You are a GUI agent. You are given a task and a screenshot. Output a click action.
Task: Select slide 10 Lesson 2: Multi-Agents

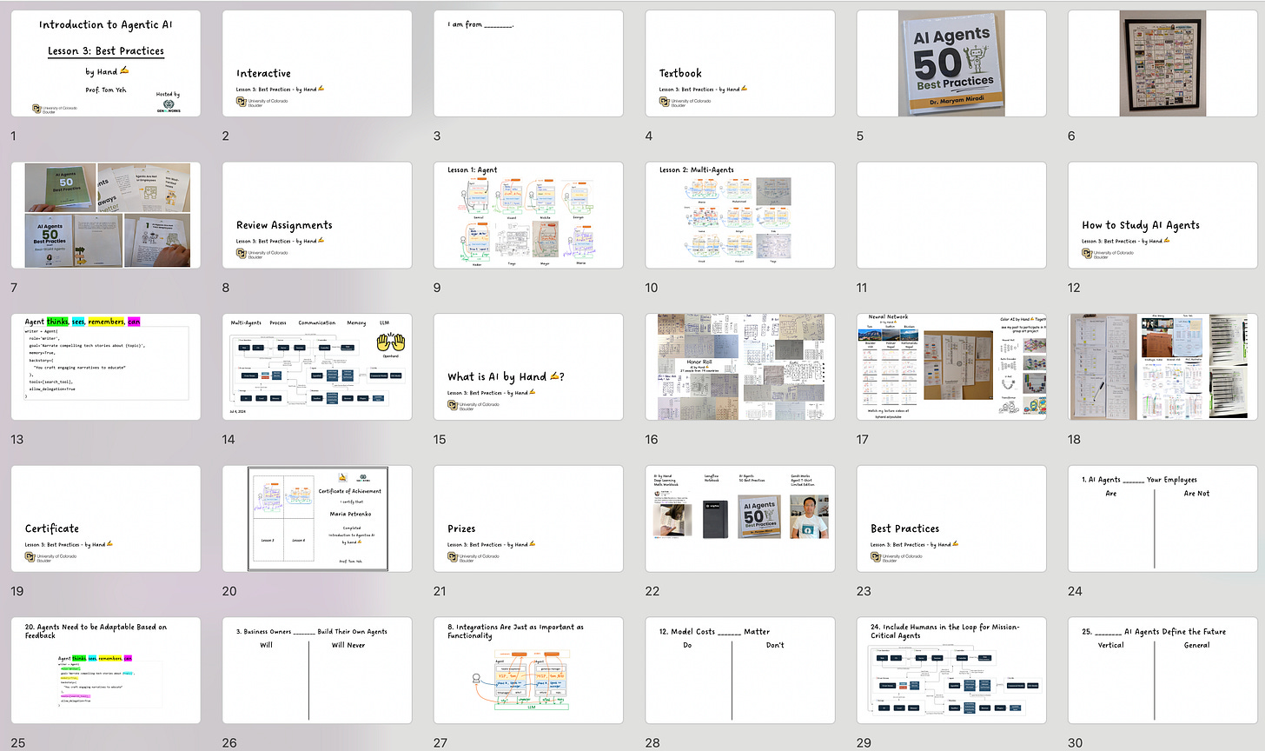pos(740,215)
